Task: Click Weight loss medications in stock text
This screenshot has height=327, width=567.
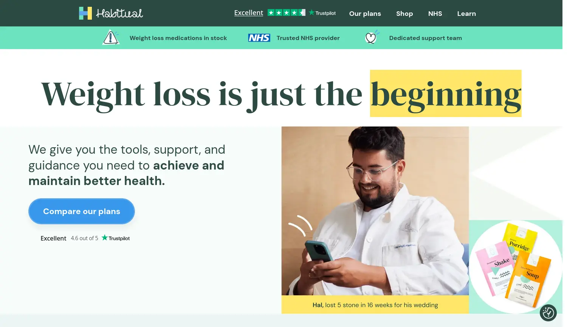Action: tap(178, 38)
